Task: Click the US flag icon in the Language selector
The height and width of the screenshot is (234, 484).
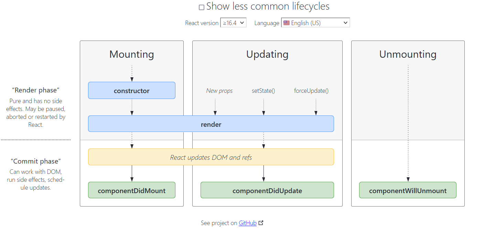Action: pyautogui.click(x=287, y=22)
